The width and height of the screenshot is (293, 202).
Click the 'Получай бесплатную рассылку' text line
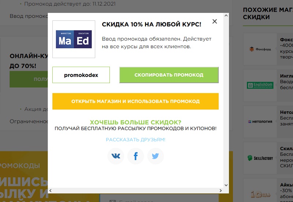click(x=136, y=128)
